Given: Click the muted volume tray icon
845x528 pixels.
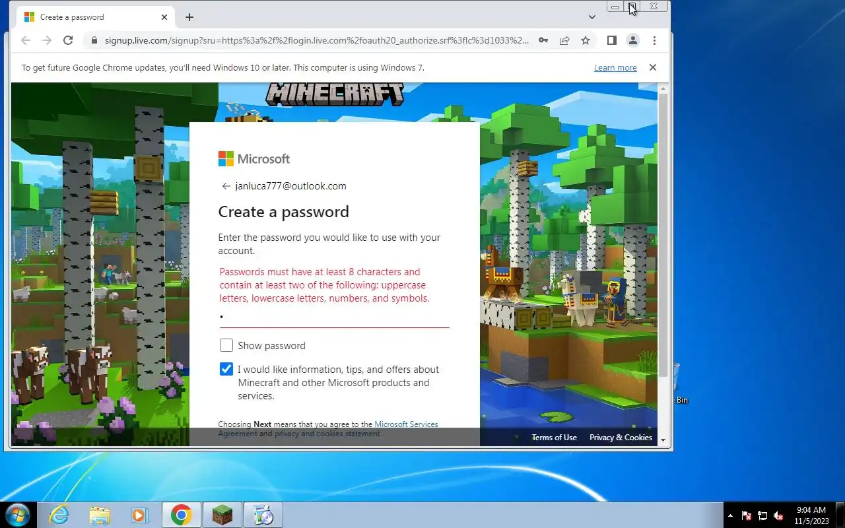Looking at the screenshot, I should click(778, 515).
